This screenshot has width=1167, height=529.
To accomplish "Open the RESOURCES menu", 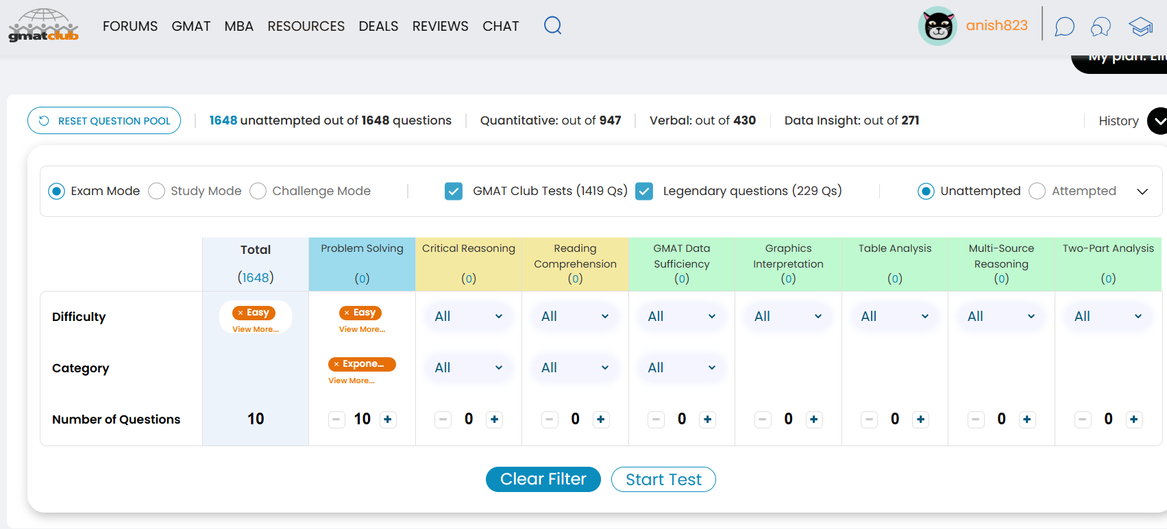I will pyautogui.click(x=306, y=26).
